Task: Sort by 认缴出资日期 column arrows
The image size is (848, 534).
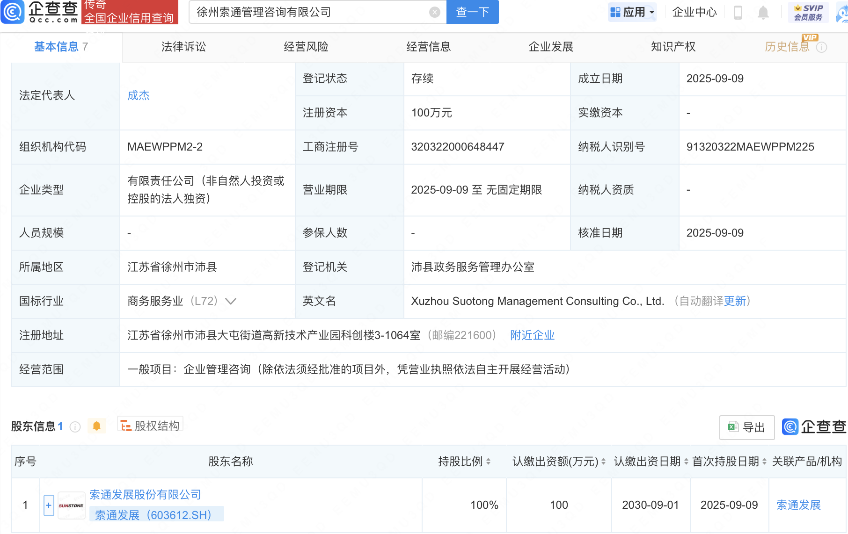Action: [x=687, y=462]
